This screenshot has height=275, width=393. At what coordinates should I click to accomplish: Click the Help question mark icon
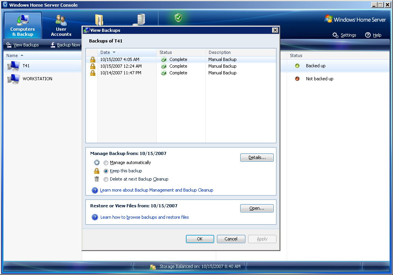[368, 35]
